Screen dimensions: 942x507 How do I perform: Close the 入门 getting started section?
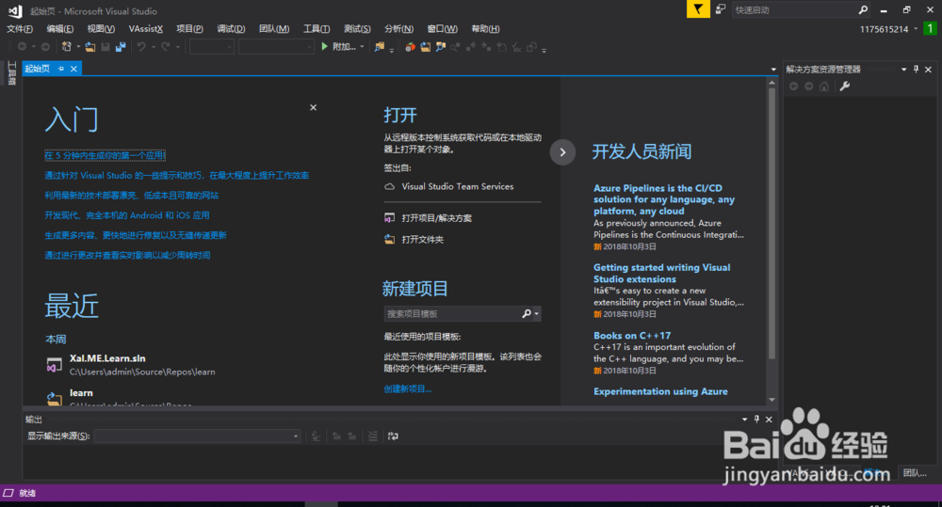[x=313, y=107]
